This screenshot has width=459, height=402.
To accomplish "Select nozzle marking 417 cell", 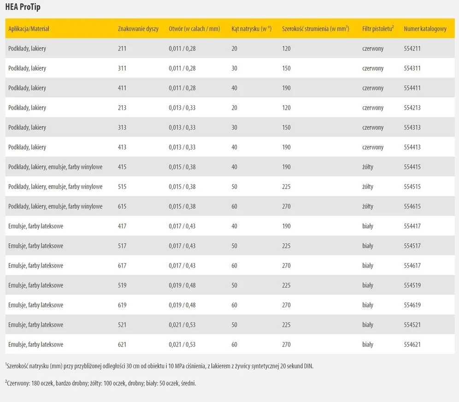I will pyautogui.click(x=122, y=226).
